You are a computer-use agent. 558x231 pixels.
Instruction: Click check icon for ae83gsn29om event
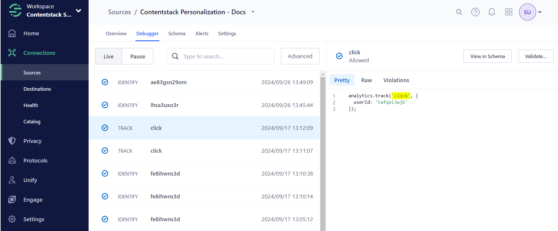(x=105, y=82)
